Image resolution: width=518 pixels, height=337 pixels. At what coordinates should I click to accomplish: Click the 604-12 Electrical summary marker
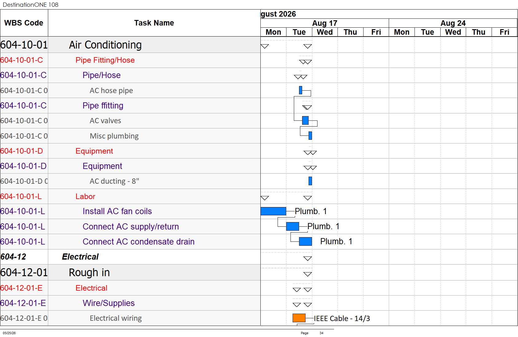(308, 259)
